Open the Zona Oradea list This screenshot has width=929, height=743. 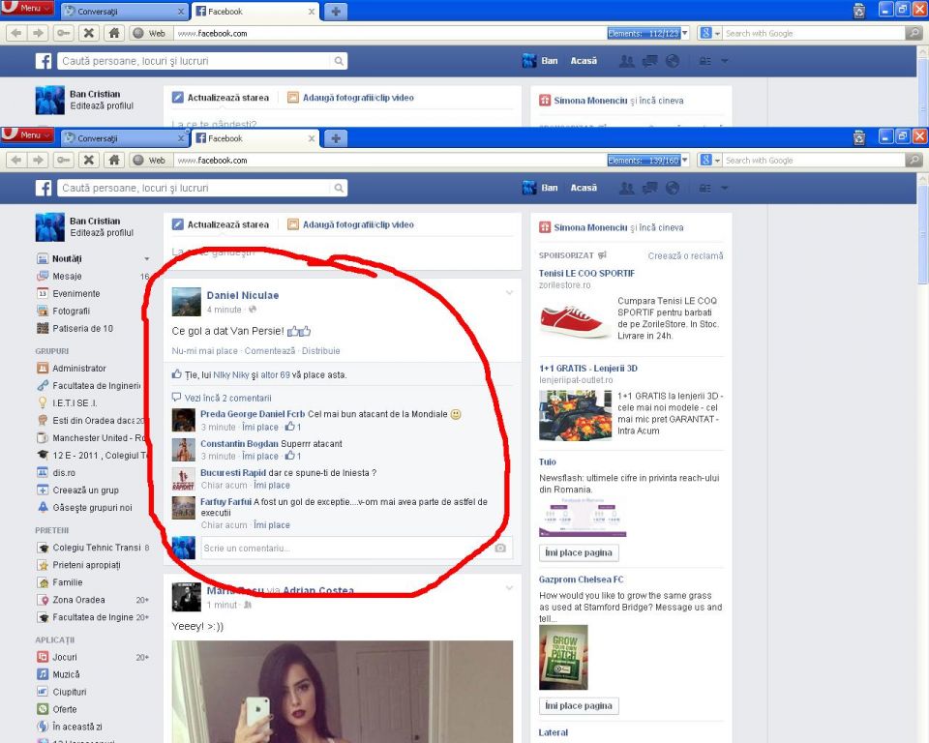(x=78, y=600)
